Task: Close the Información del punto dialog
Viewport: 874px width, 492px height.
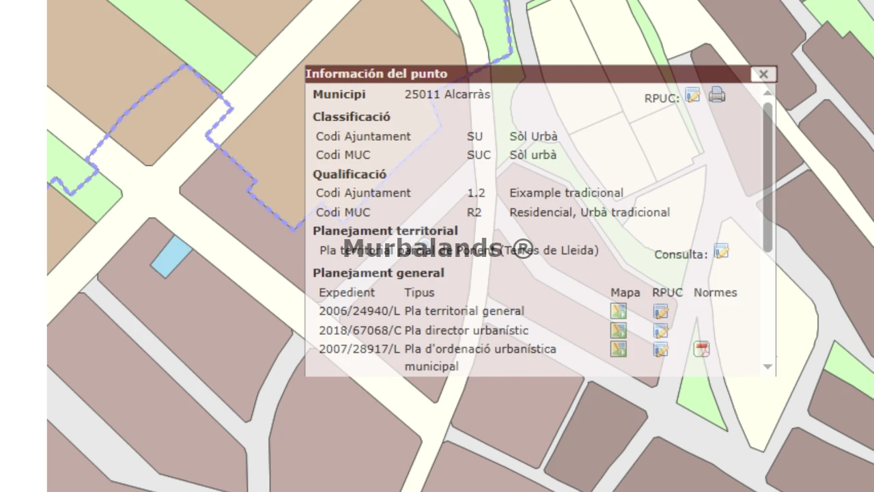Action: (x=763, y=74)
